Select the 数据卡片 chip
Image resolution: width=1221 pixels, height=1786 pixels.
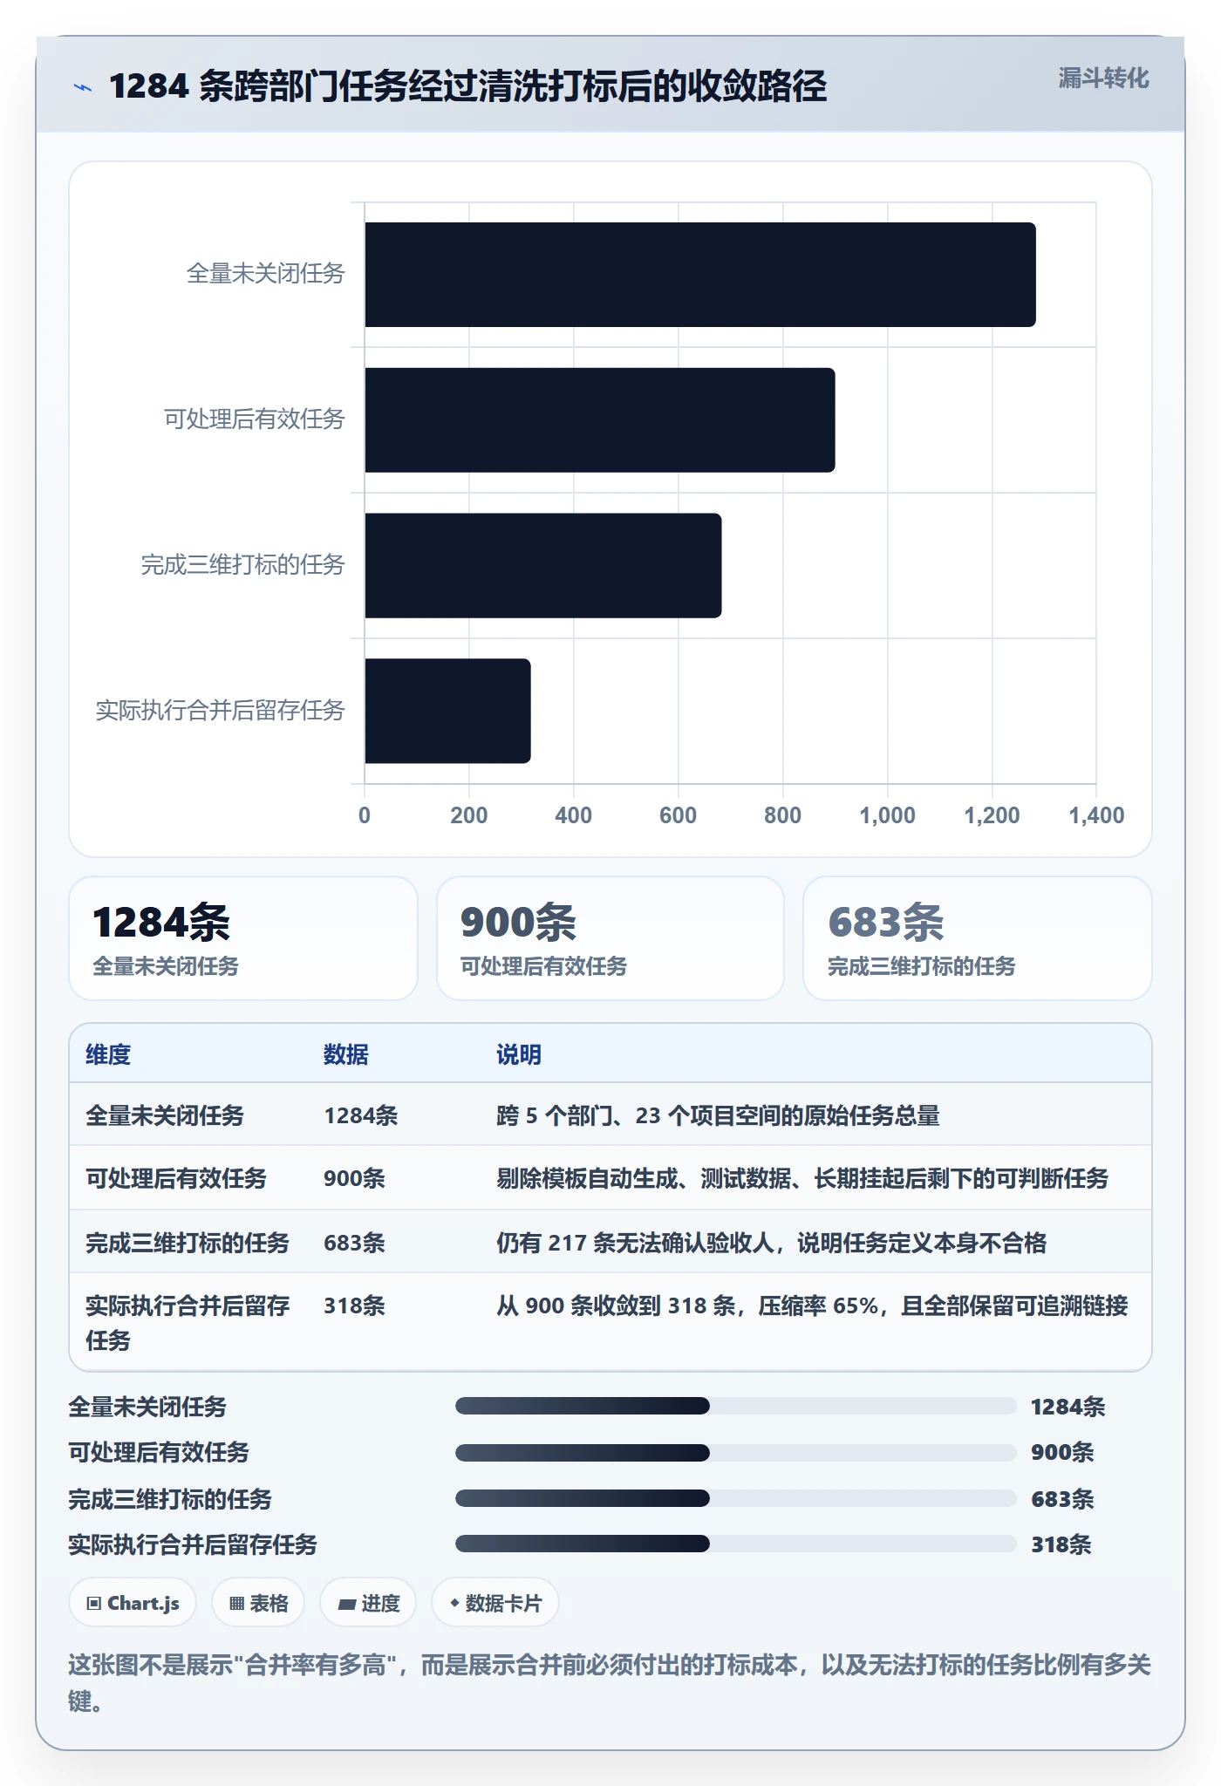coord(495,1603)
